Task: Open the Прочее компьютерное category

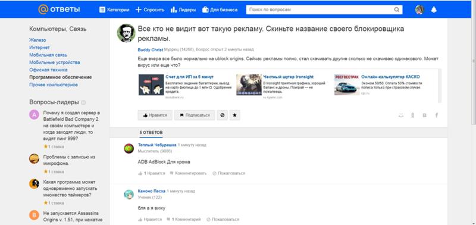Action: (54, 85)
